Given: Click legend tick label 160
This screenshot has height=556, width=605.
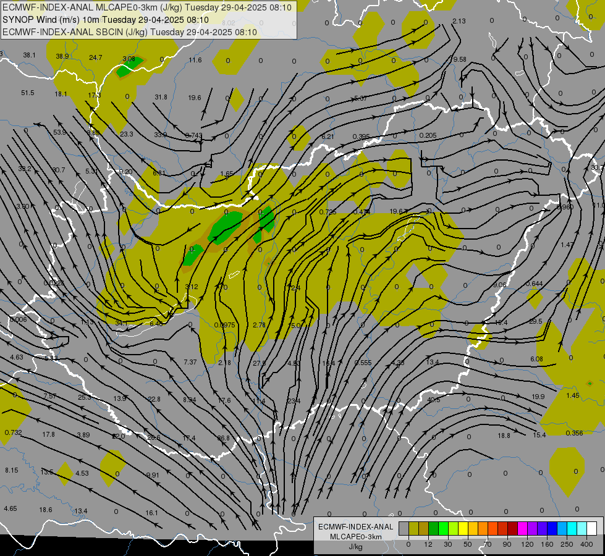Looking at the screenshot, I should tap(547, 544).
